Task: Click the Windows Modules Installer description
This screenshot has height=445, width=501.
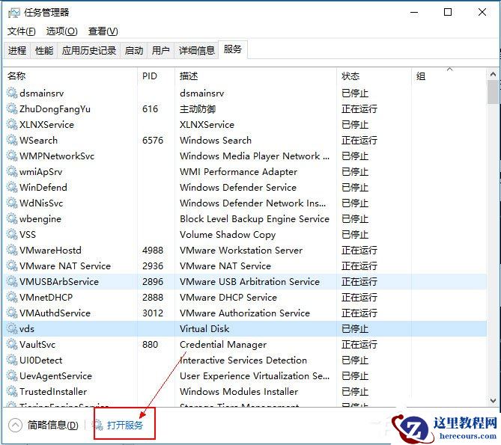Action: click(239, 391)
